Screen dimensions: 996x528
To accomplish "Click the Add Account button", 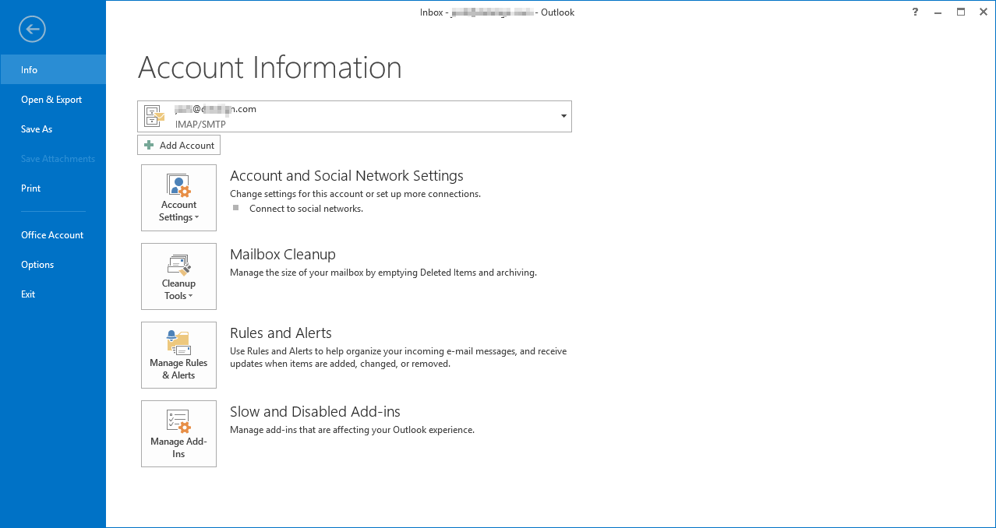I will point(178,145).
